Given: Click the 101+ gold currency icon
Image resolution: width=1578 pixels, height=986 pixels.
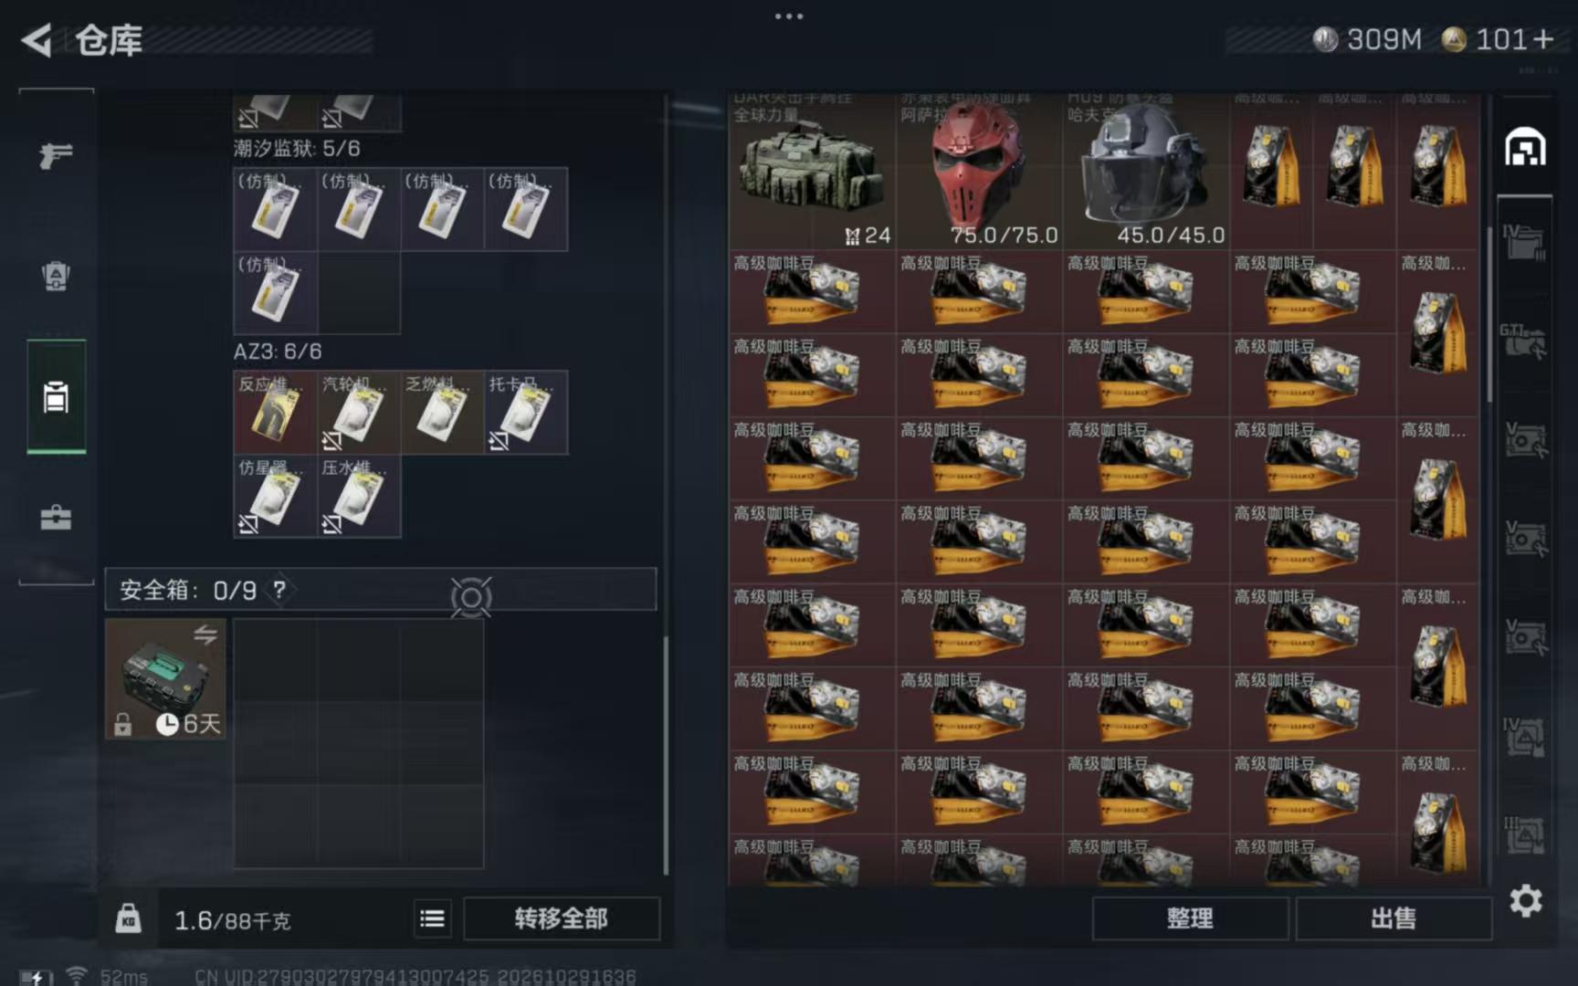Looking at the screenshot, I should click(x=1454, y=39).
